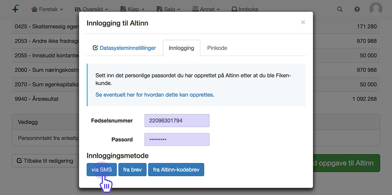The image size is (392, 195).
Task: Click the 2053 - Andre ikke fradragsberettigede row
Action: pyautogui.click(x=196, y=41)
